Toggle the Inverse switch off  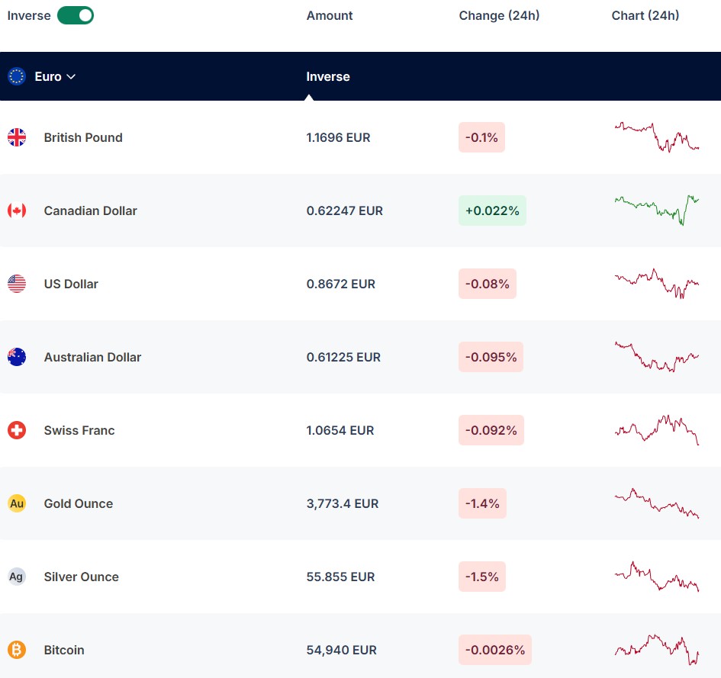[x=76, y=15]
